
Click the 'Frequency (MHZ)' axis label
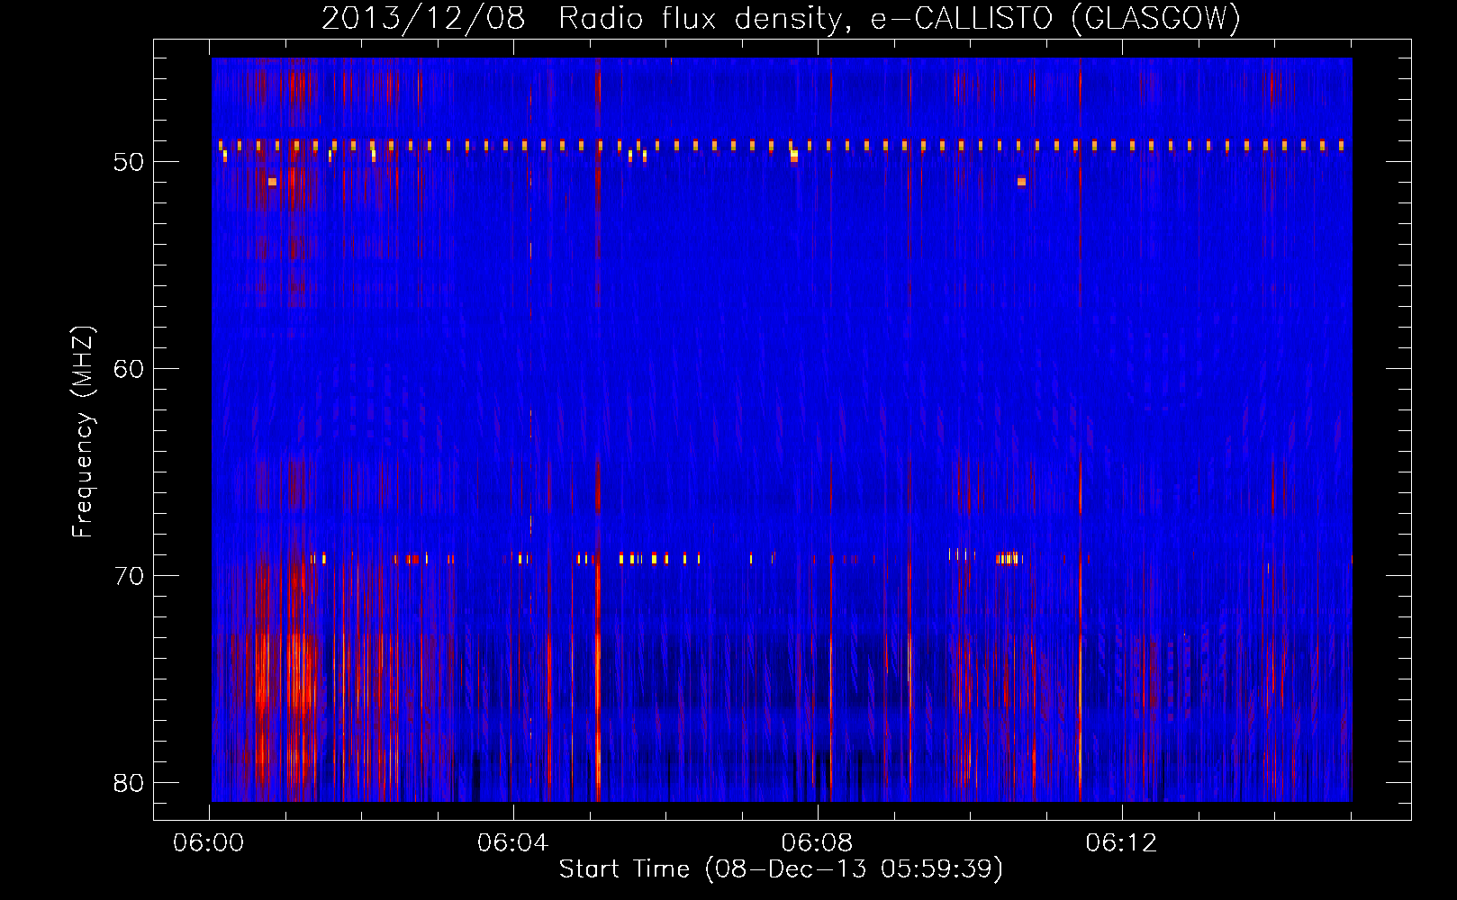82,432
